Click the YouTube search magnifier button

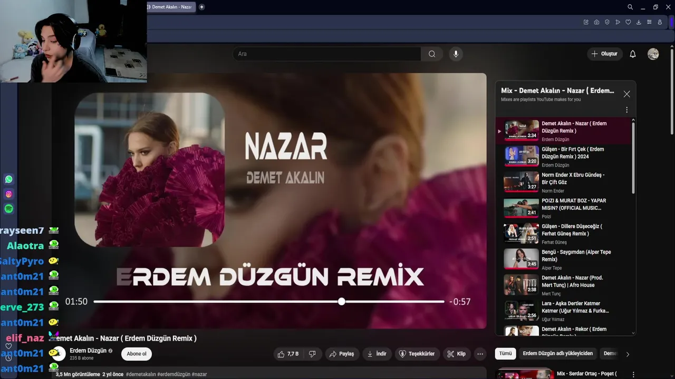click(432, 54)
